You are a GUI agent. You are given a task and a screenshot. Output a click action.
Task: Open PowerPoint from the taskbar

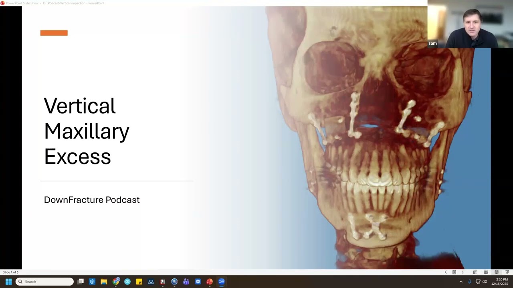(210, 282)
